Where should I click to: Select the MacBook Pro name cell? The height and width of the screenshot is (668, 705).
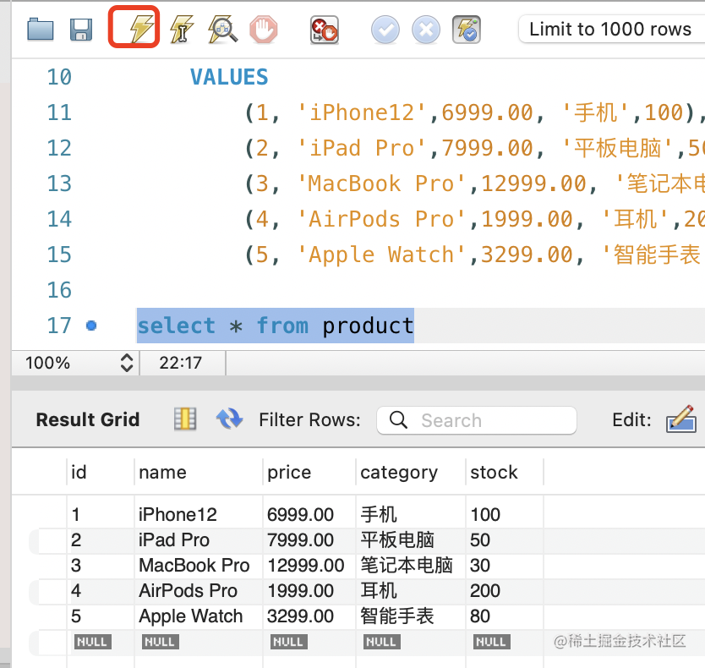point(199,565)
